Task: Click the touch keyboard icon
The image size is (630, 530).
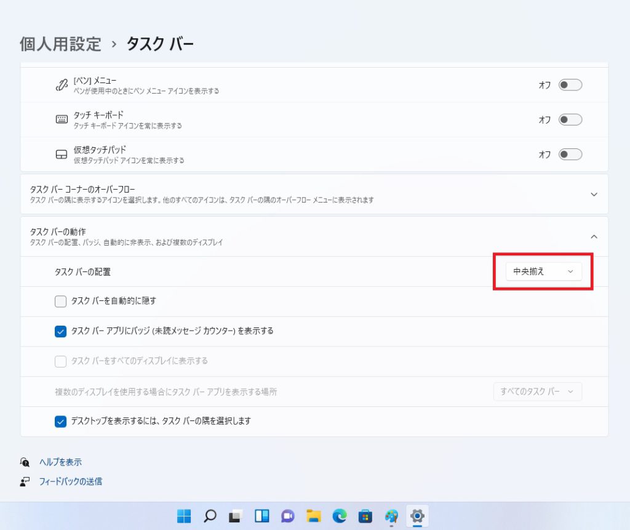Action: click(x=62, y=119)
